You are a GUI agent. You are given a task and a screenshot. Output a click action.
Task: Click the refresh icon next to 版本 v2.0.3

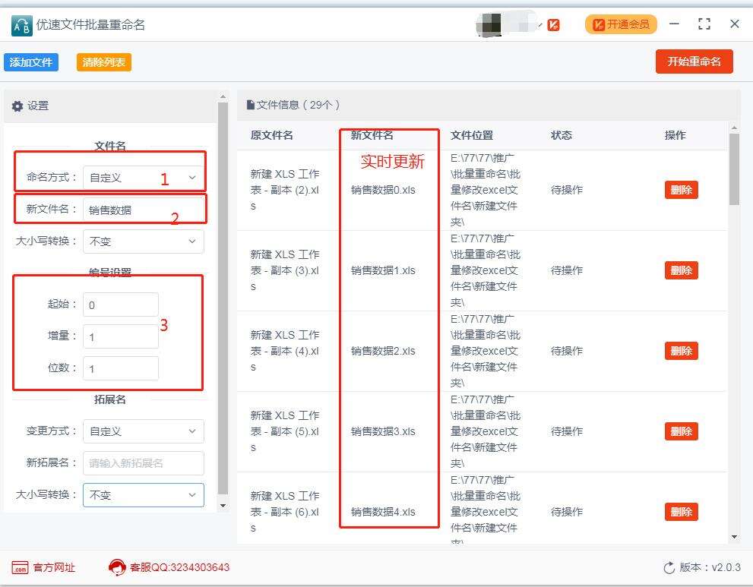669,566
